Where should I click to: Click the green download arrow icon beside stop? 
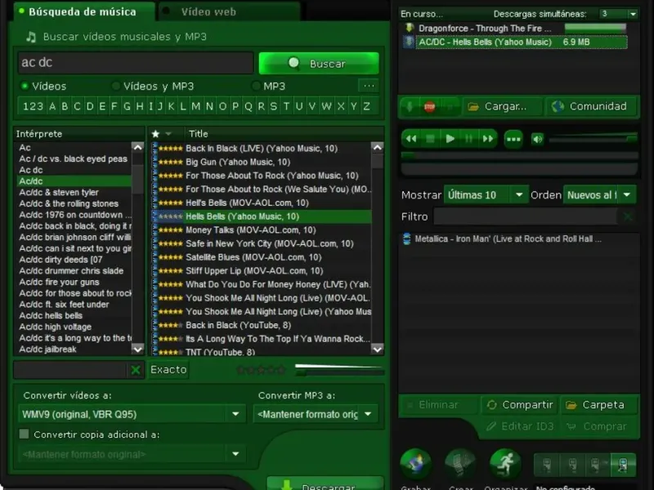(410, 107)
